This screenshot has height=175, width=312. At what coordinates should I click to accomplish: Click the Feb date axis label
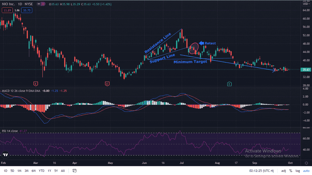point(3,163)
